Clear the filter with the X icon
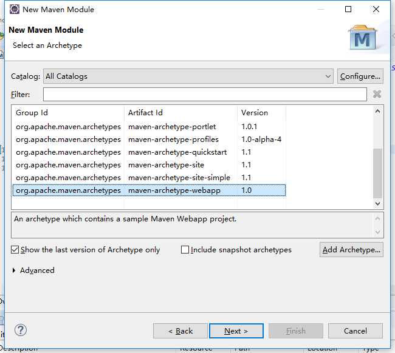The width and height of the screenshot is (395, 353). coord(377,94)
